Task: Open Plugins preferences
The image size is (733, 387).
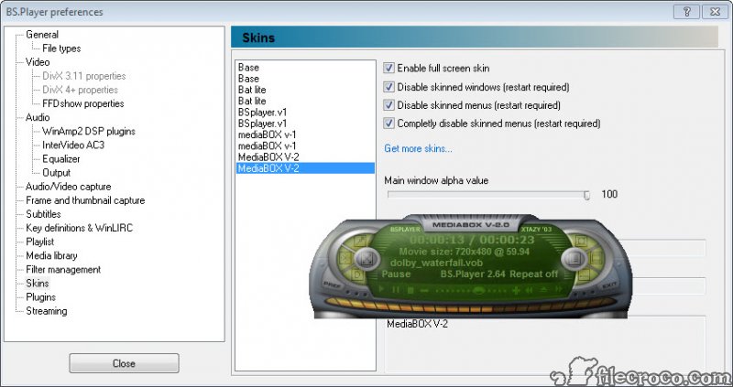Action: (40, 297)
